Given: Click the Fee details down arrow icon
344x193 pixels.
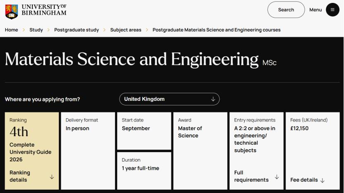Looking at the screenshot, I should tap(322, 181).
